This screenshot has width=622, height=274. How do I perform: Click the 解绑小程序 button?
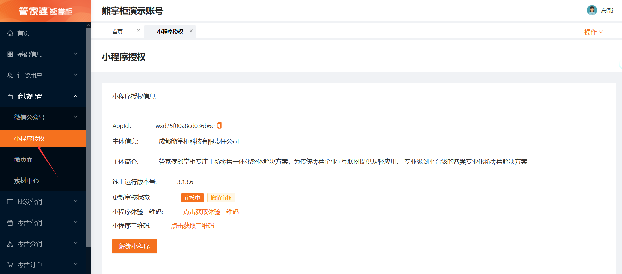135,246
